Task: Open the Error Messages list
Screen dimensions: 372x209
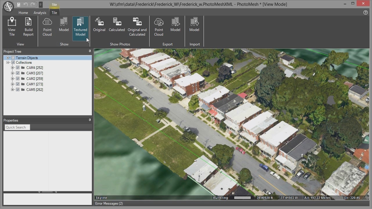Action: tap(109, 203)
